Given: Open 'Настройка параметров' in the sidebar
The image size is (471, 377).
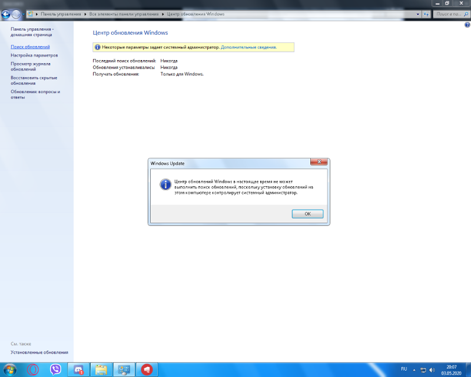Looking at the screenshot, I should tap(34, 55).
